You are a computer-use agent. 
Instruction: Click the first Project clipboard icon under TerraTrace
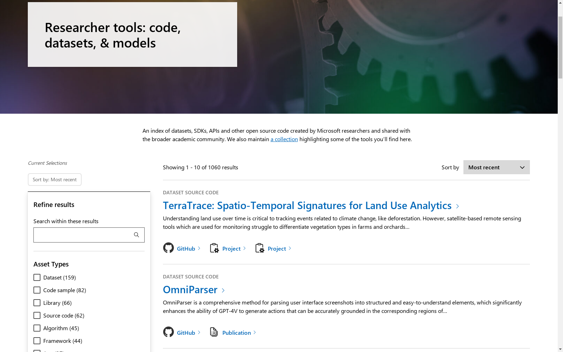(214, 248)
